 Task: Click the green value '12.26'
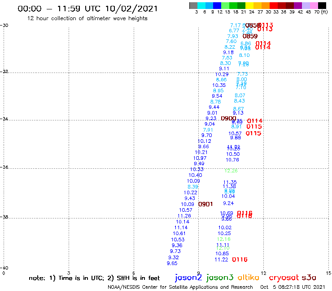(231, 171)
